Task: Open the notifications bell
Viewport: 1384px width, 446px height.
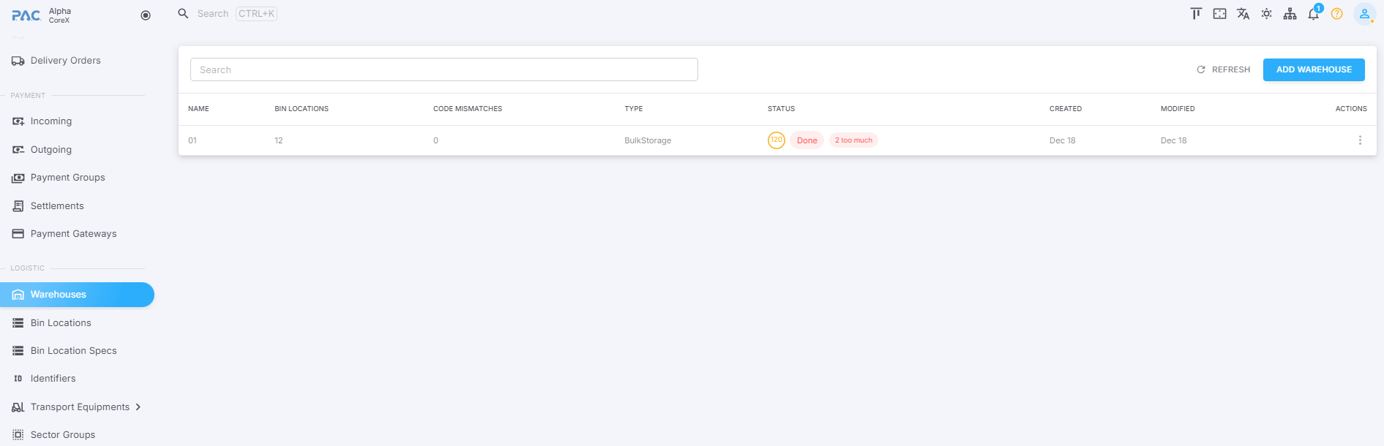Action: point(1313,14)
